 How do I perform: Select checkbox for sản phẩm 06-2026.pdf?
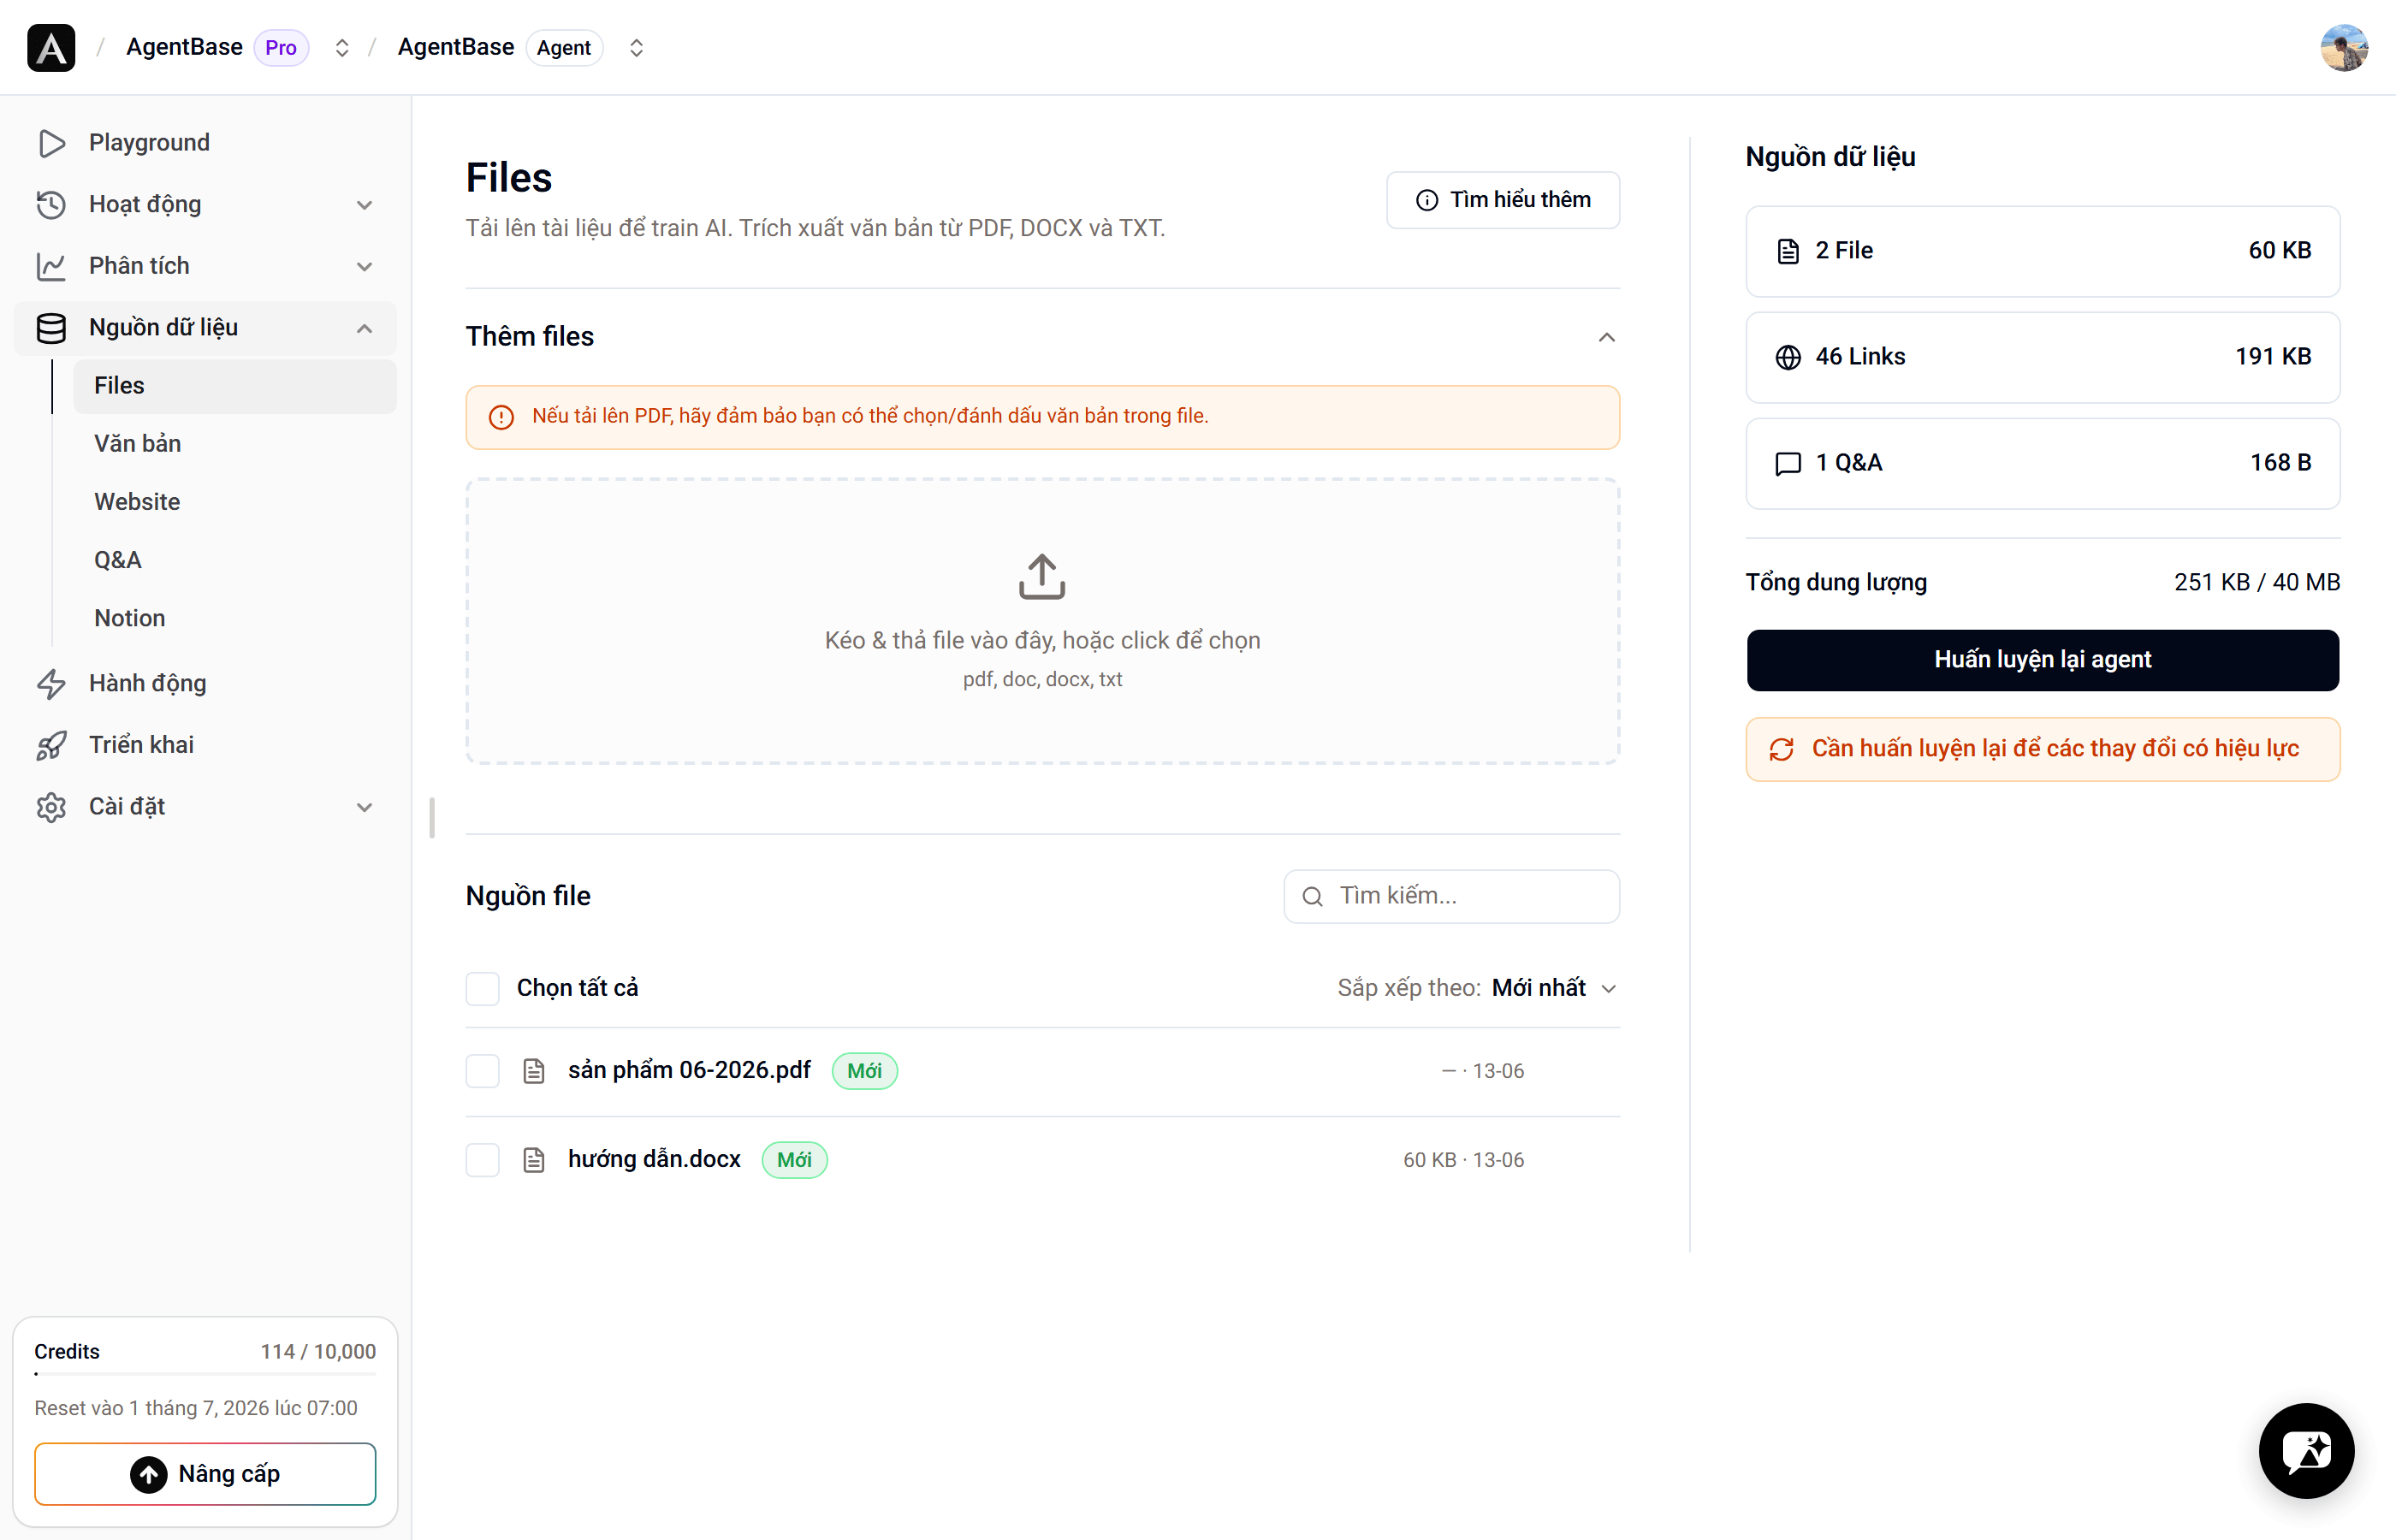[482, 1071]
